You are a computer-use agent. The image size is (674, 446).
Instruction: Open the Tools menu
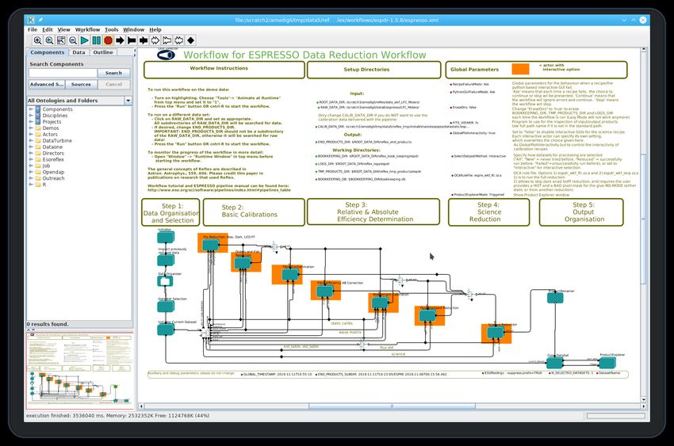coord(111,29)
